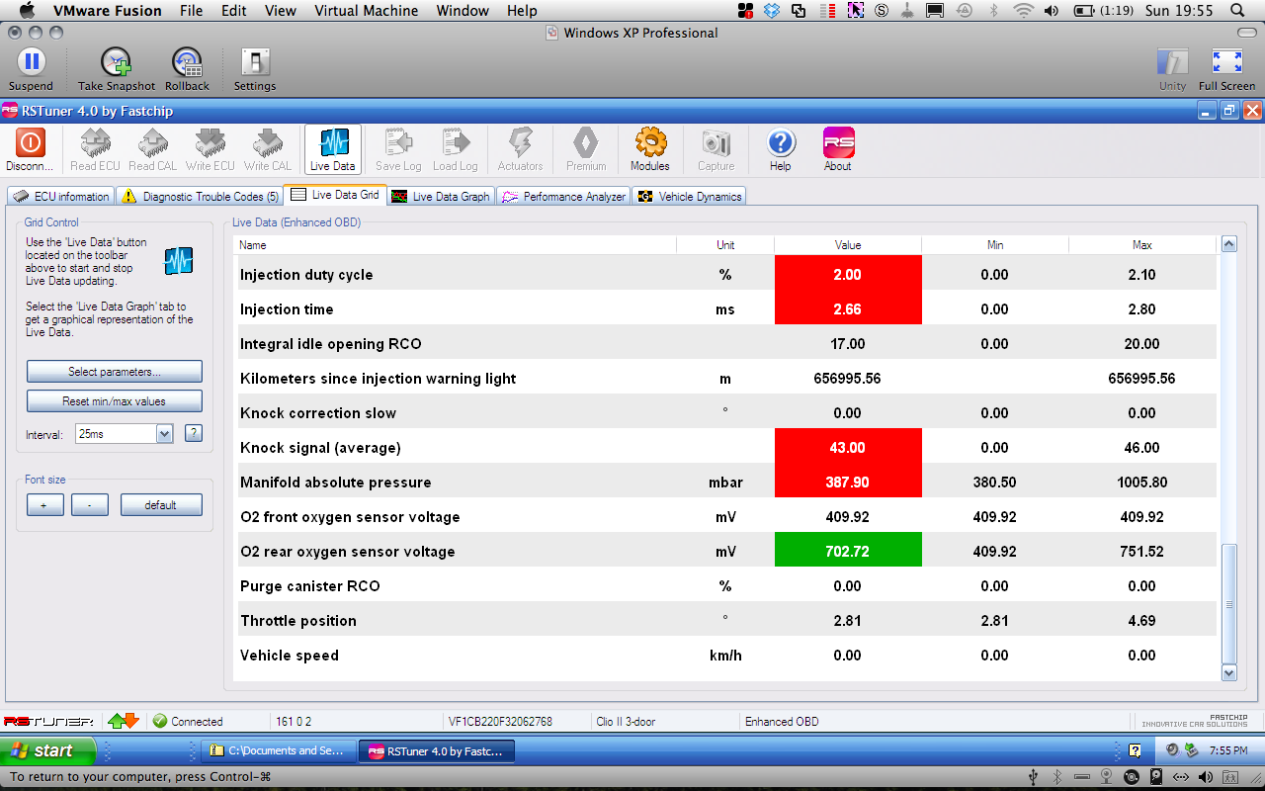Click the grid scrollbar up arrow
The image size is (1265, 791).
coord(1229,244)
